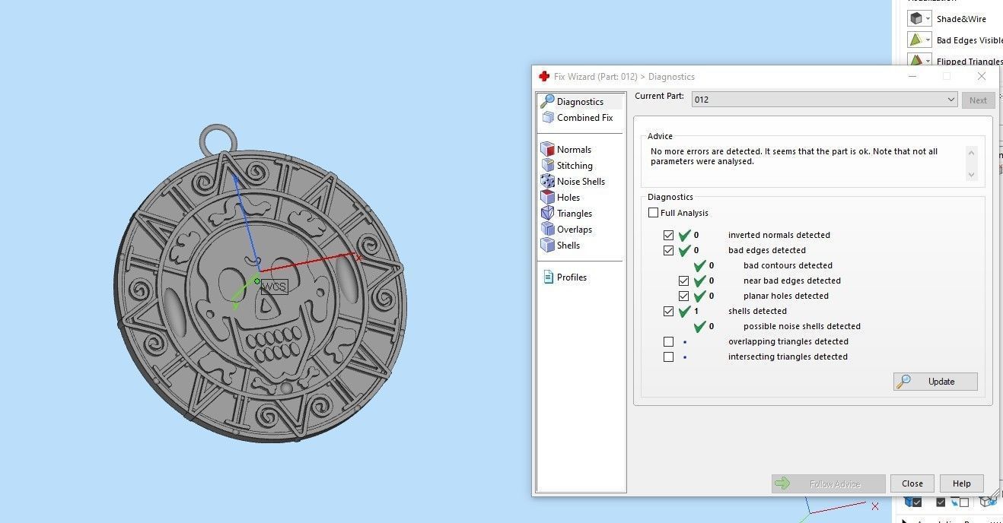This screenshot has width=1003, height=523.
Task: Click the Help button
Action: (962, 483)
